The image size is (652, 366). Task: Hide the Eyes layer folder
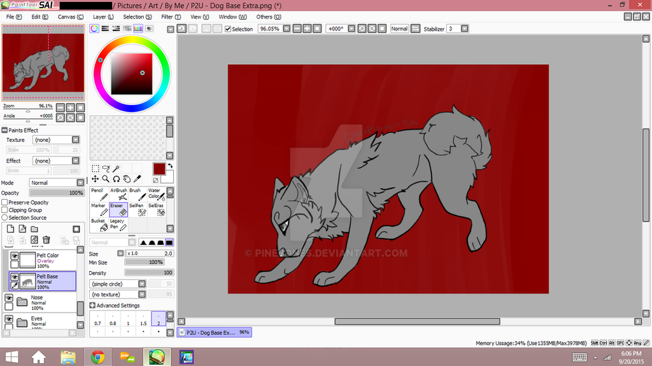click(x=9, y=319)
